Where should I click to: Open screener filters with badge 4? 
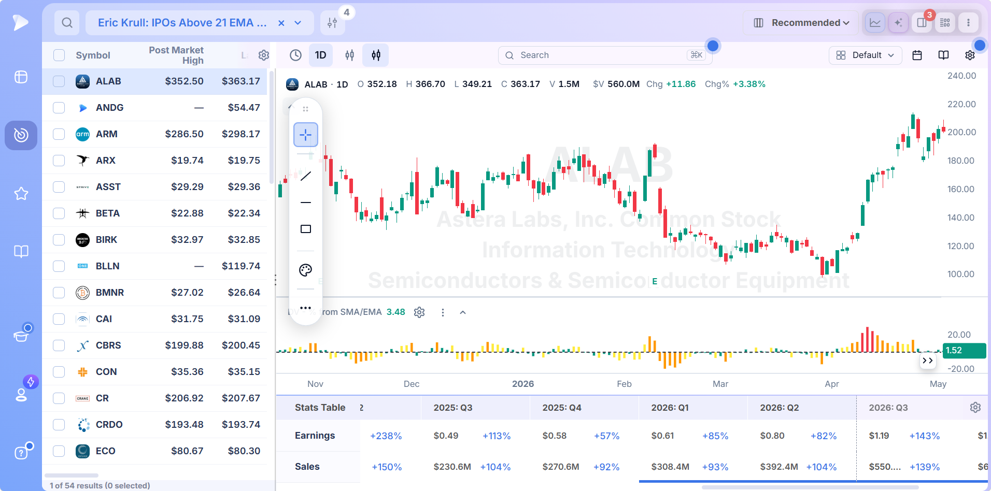pos(333,23)
